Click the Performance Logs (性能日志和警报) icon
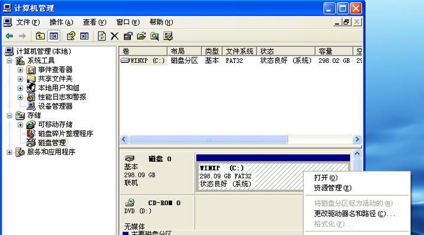This screenshot has height=235, width=424. (31, 97)
